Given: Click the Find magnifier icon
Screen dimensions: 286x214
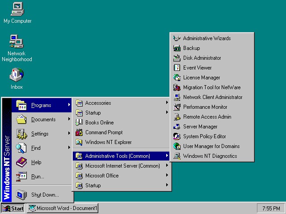Looking at the screenshot, I should [21, 148].
